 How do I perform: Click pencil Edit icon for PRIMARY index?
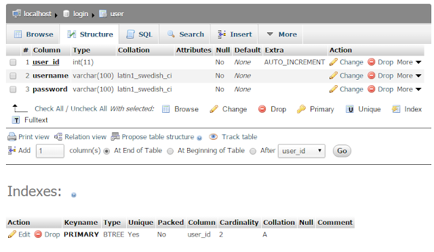pos(12,234)
